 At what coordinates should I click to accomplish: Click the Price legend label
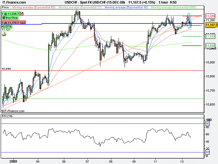pos(5,7)
